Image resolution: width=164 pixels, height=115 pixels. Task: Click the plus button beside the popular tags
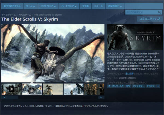point(158,86)
